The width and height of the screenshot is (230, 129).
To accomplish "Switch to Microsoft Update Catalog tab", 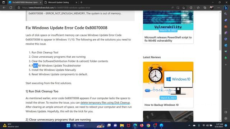I will 61,3.
